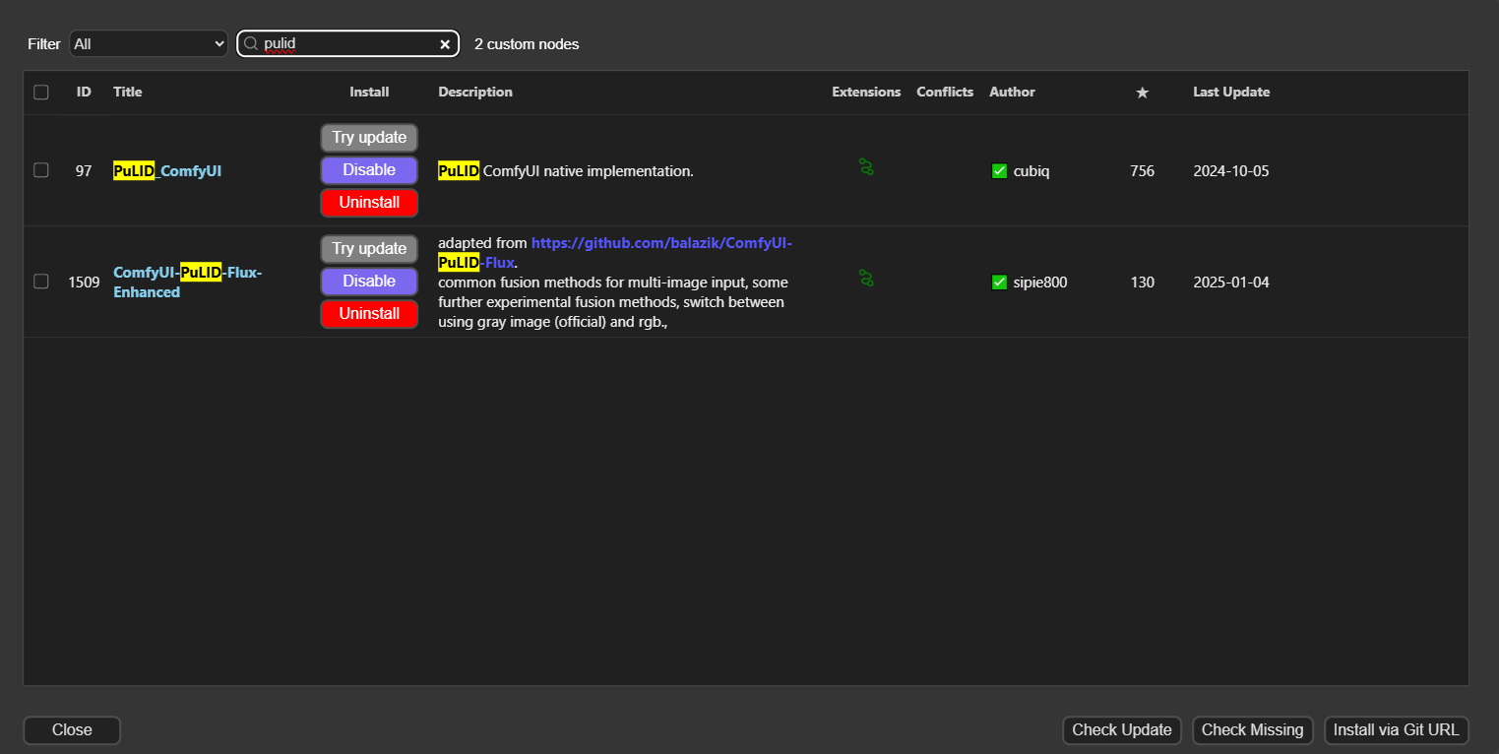Open the Filter dropdown set to All
Image resolution: width=1499 pixels, height=754 pixels.
149,44
